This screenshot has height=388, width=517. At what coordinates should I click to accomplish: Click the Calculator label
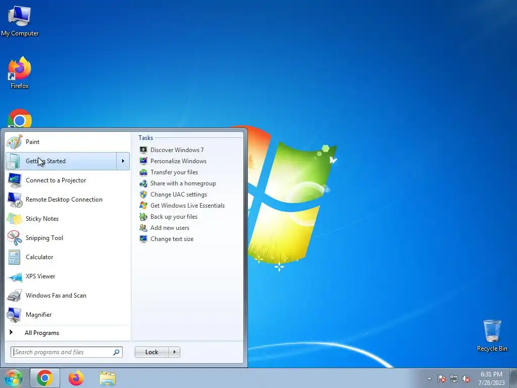pyautogui.click(x=39, y=257)
